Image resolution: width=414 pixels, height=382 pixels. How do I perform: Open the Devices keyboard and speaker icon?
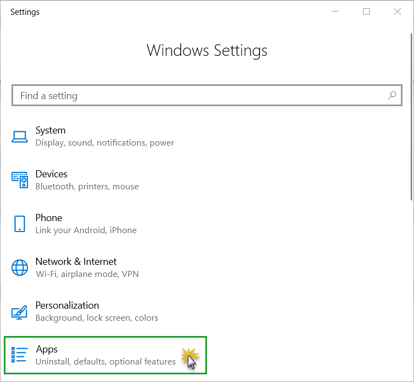click(x=20, y=180)
